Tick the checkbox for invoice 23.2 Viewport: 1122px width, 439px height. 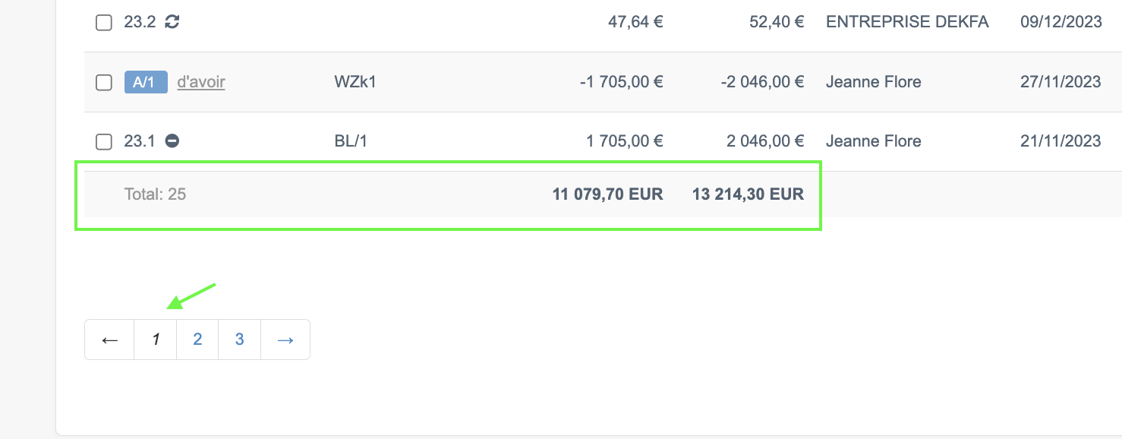pos(104,23)
